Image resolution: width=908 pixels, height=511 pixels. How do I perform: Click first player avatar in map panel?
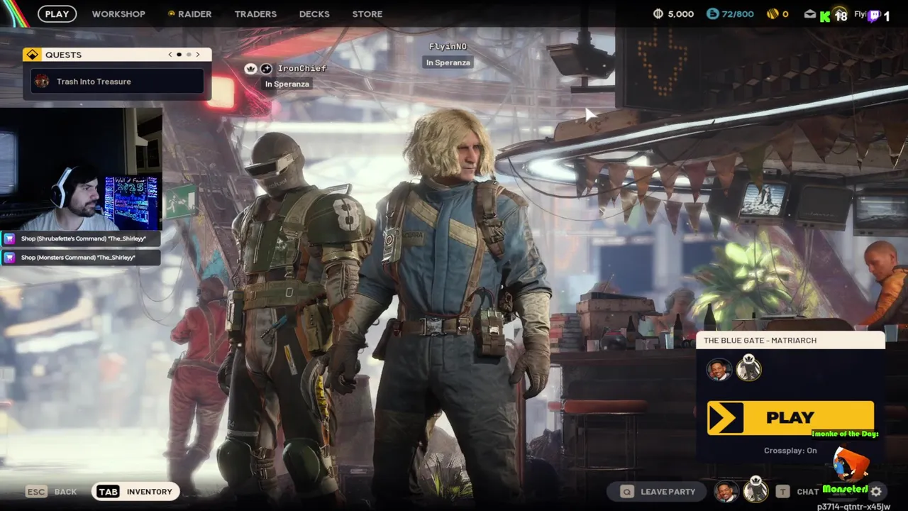point(719,369)
